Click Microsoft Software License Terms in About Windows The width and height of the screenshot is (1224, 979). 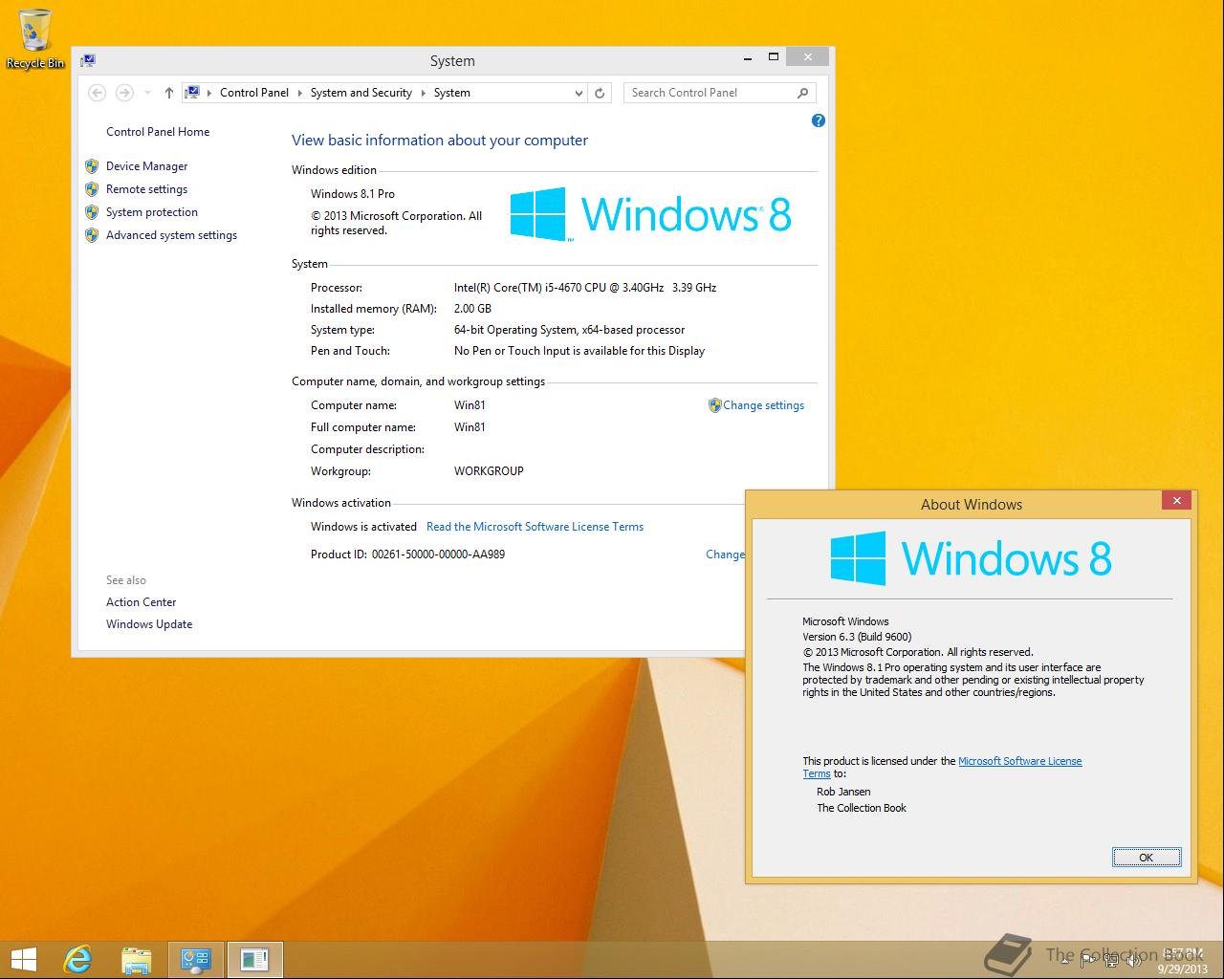pyautogui.click(x=1020, y=761)
